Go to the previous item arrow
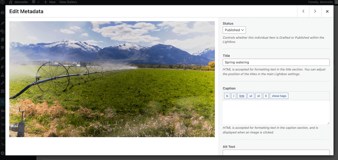Image resolution: width=338 pixels, height=160 pixels. pyautogui.click(x=303, y=11)
